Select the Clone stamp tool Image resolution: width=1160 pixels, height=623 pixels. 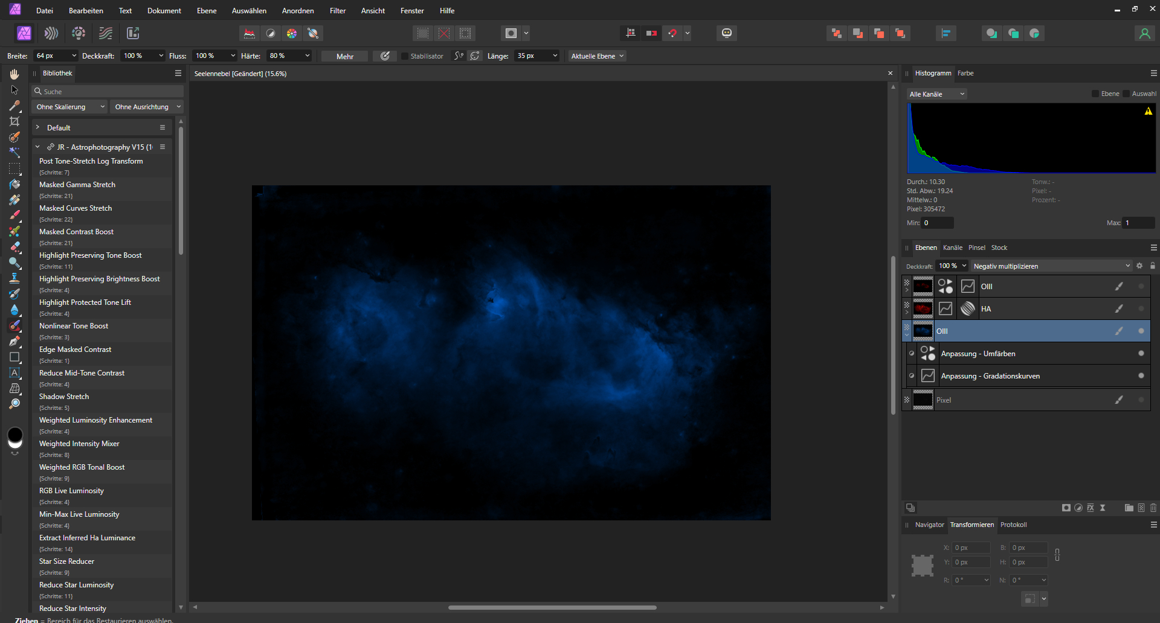click(14, 278)
